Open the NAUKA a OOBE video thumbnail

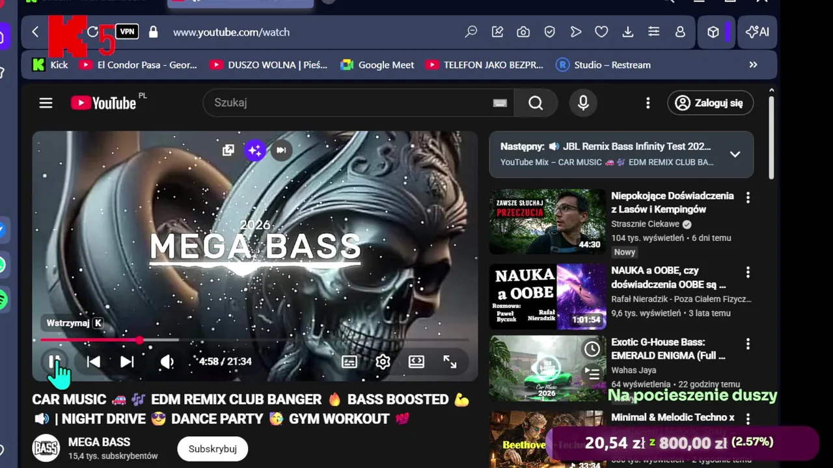(547, 296)
